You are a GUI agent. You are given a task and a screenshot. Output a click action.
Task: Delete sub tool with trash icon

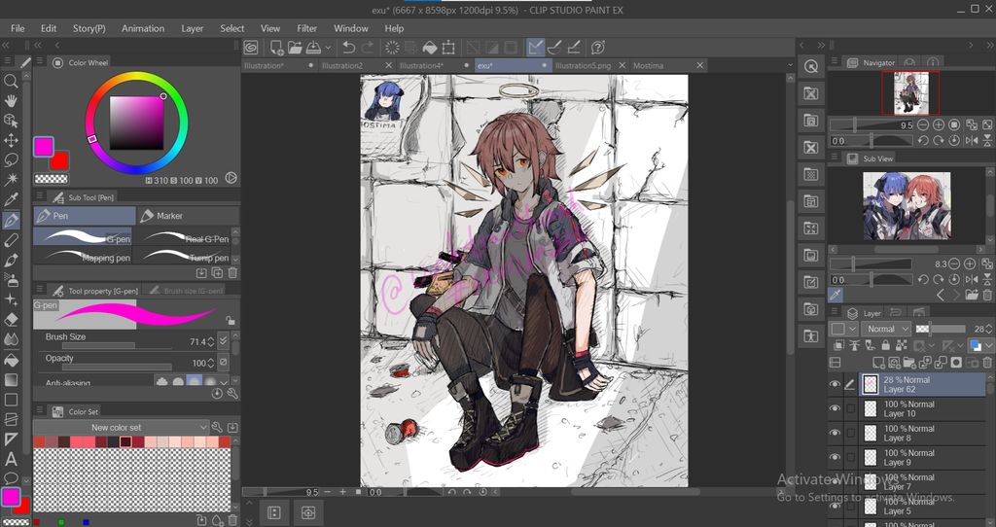click(x=232, y=273)
